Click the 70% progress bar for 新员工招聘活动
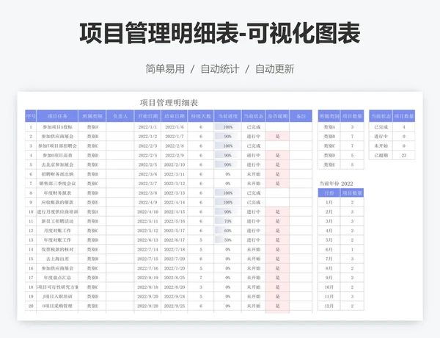This screenshot has height=338, width=440. click(x=224, y=221)
